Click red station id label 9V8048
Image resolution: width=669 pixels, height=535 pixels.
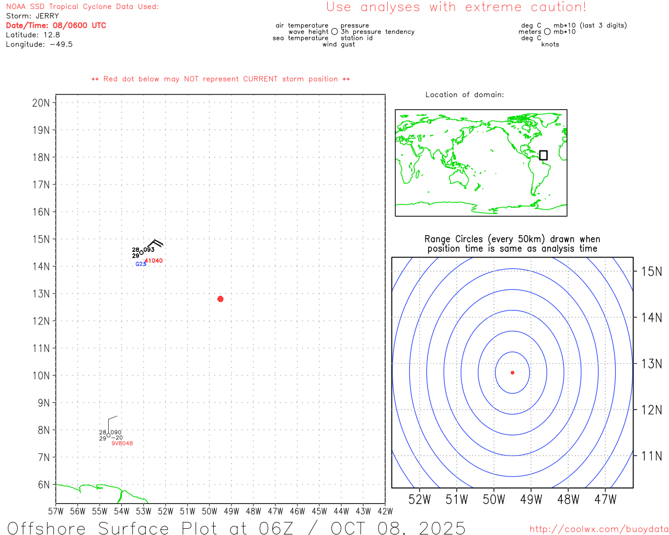(x=122, y=443)
